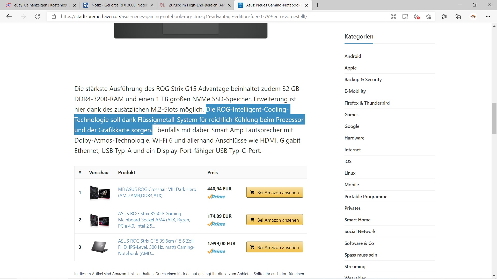This screenshot has width=497, height=279.
Task: Click the address bar URL field
Action: 184,17
